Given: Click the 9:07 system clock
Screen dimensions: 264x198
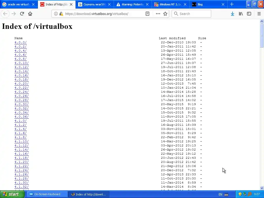Looking at the screenshot, I should coord(257,194).
